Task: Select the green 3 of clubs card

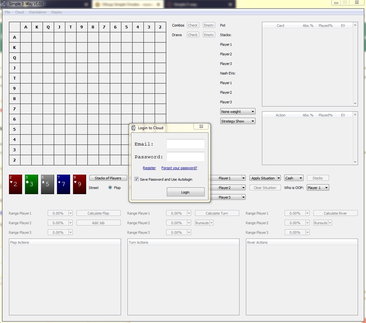Action: click(x=31, y=184)
